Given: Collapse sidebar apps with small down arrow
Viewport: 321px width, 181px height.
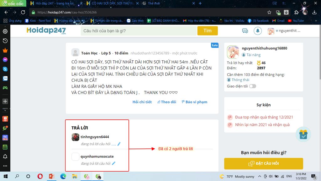Looking at the screenshot, I should pyautogui.click(x=5, y=110).
